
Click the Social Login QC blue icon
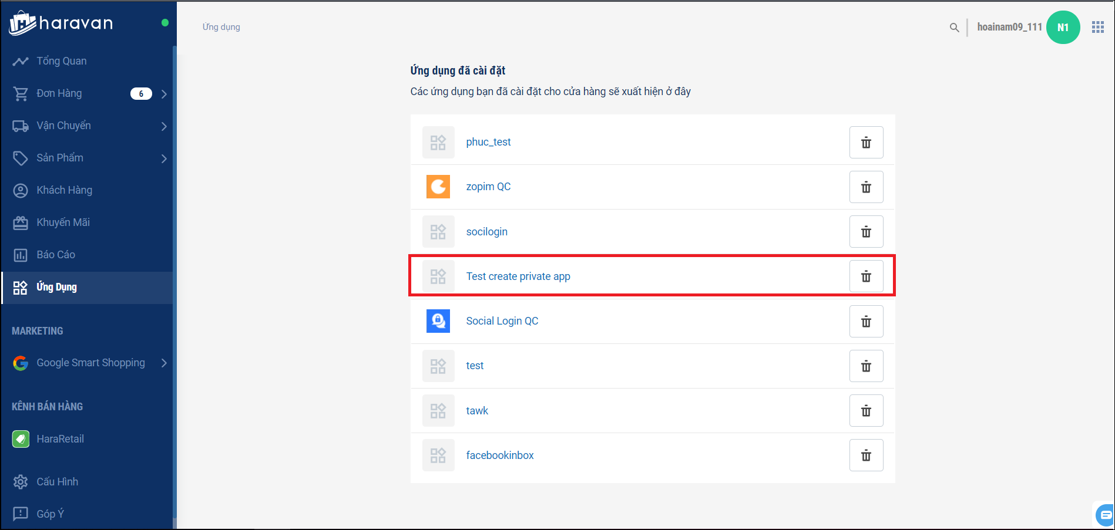(x=438, y=321)
